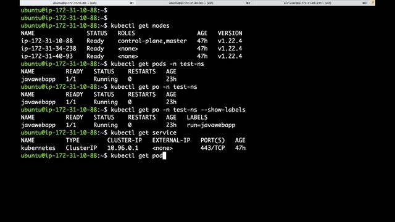
Task: Click the EXTERNAL-IP column header
Action: click(171, 140)
